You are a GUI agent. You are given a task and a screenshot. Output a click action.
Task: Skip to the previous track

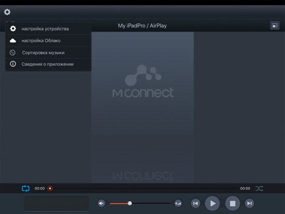(x=195, y=203)
